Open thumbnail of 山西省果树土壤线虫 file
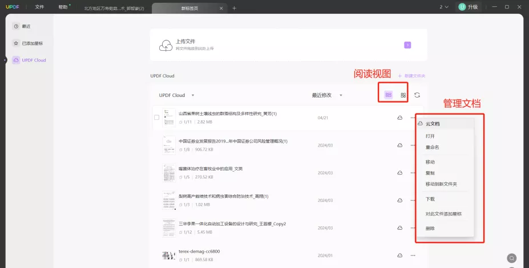The image size is (529, 268). [169, 117]
